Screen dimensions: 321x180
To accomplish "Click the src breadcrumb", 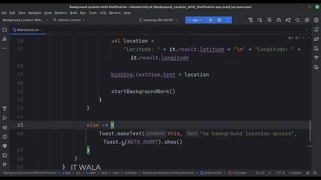I will 78,173.
